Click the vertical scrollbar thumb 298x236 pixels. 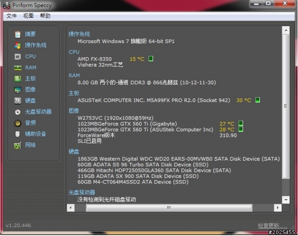tap(286, 106)
